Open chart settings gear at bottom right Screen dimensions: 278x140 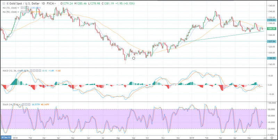tap(272, 138)
